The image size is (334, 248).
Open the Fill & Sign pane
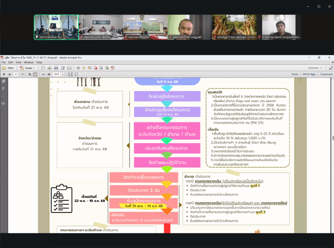pyautogui.click(x=309, y=74)
